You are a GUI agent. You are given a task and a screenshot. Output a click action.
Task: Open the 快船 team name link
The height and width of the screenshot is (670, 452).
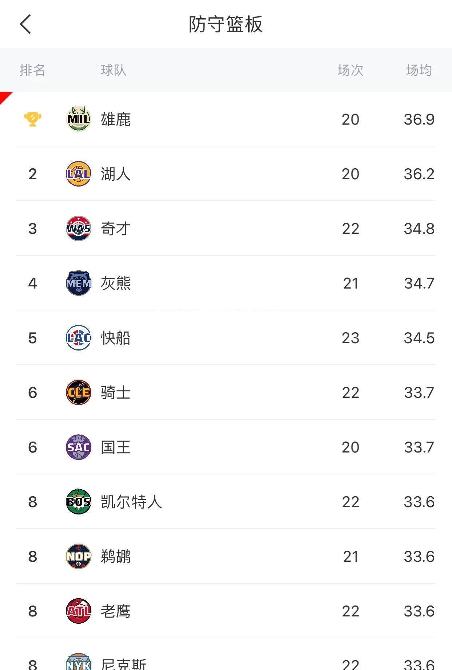[116, 338]
